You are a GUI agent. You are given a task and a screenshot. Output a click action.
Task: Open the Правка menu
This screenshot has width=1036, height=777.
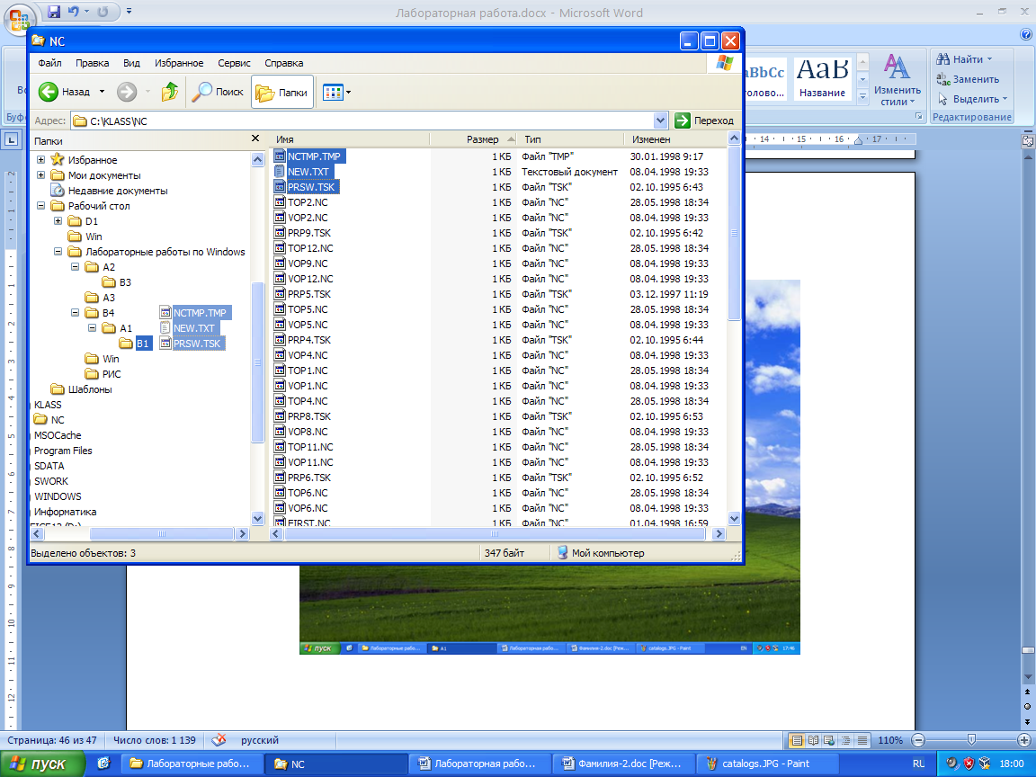(92, 63)
